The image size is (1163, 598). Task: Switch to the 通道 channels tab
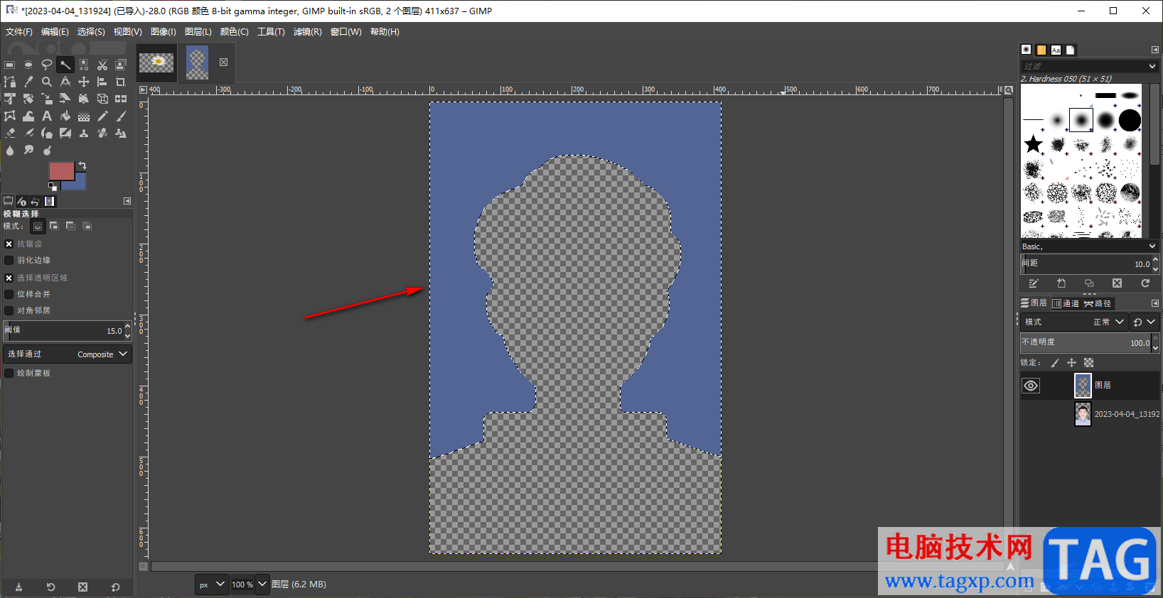tap(1066, 303)
